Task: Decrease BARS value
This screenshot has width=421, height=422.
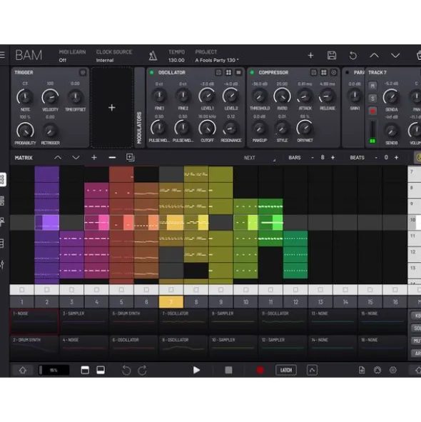Action: coord(313,158)
